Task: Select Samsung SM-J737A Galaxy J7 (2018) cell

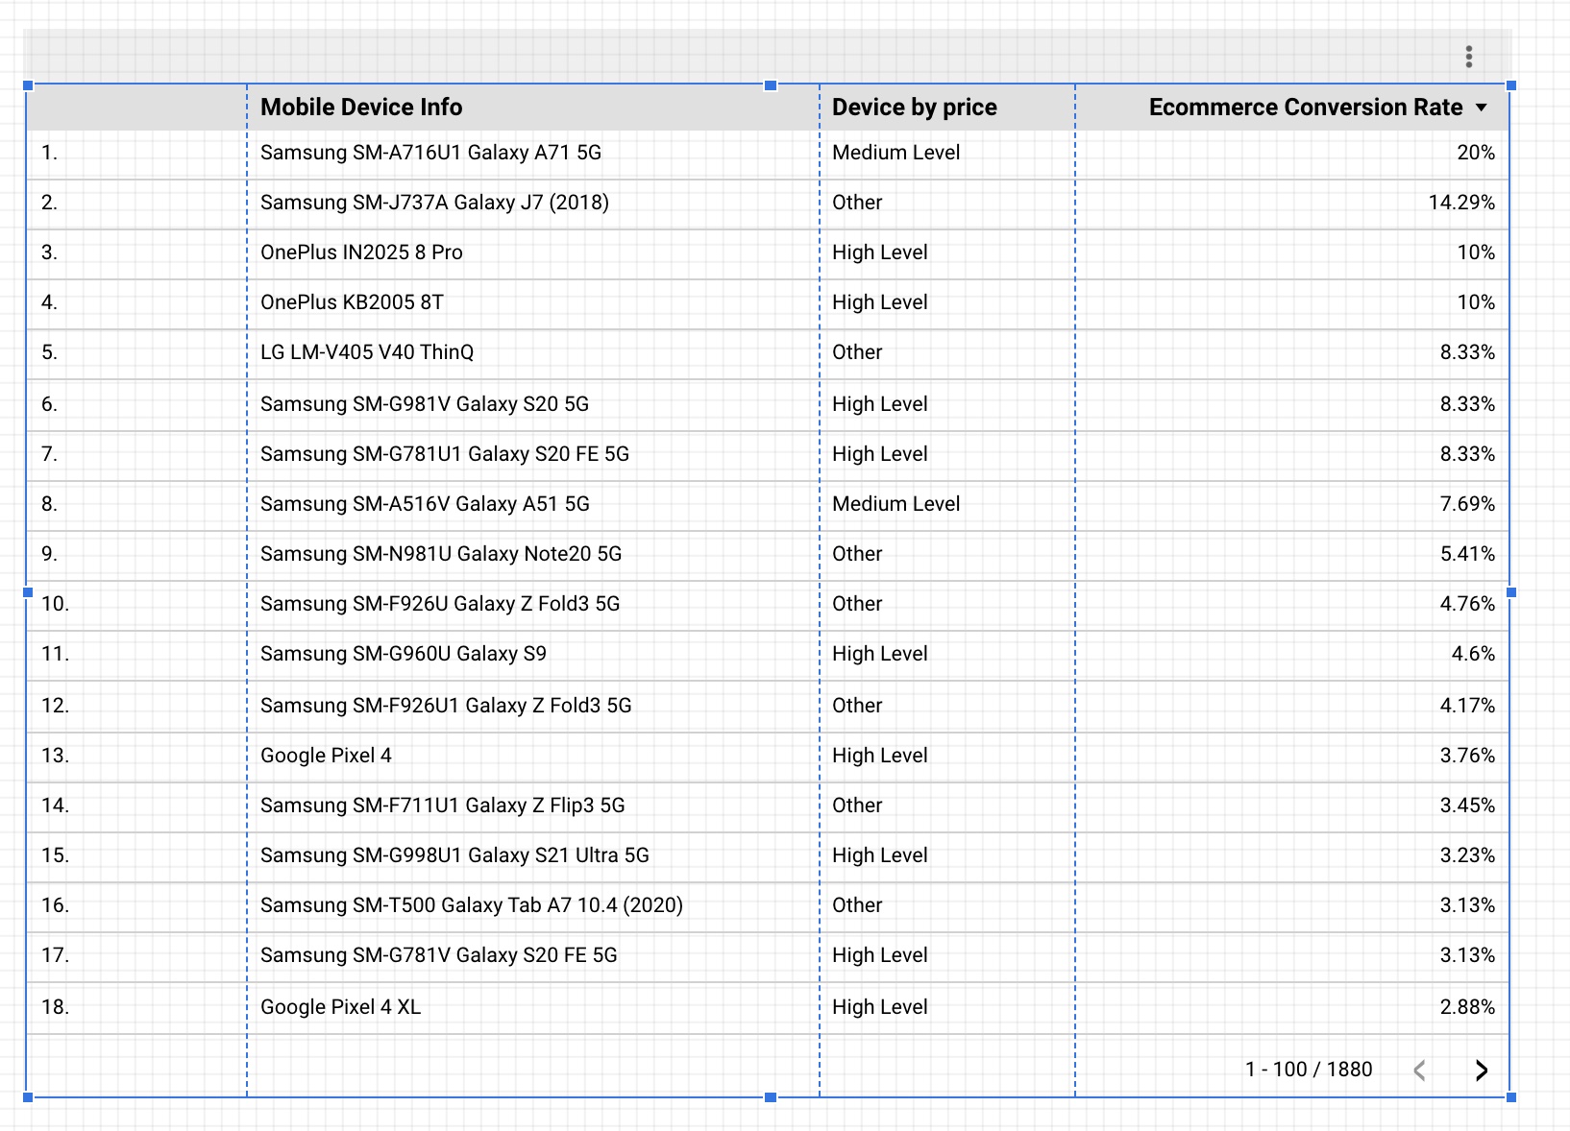Action: (x=434, y=203)
